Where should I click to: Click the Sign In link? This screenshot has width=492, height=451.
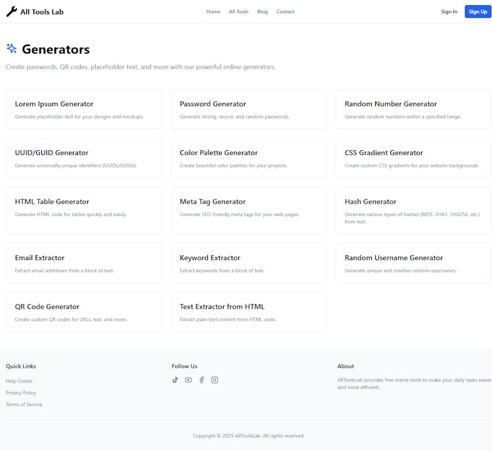click(449, 11)
